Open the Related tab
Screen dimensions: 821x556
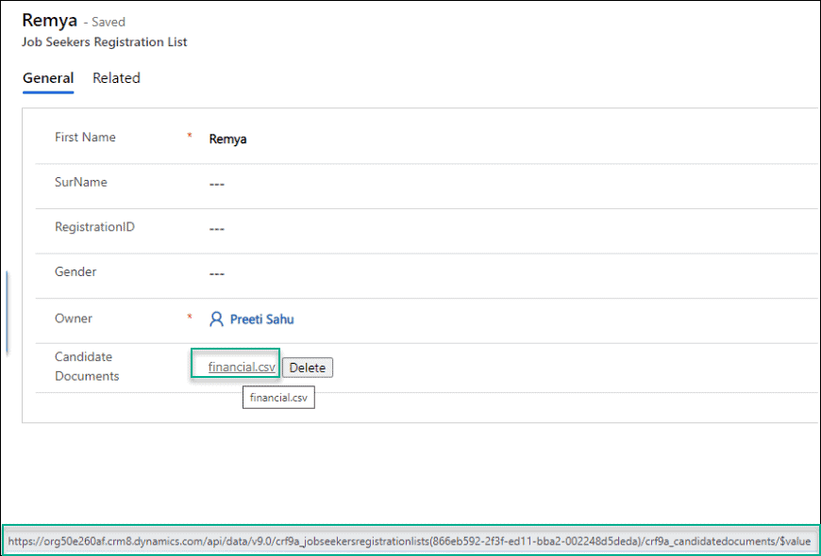[116, 78]
